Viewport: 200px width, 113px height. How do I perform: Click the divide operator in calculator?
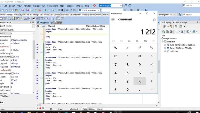pyautogui.click(x=152, y=56)
